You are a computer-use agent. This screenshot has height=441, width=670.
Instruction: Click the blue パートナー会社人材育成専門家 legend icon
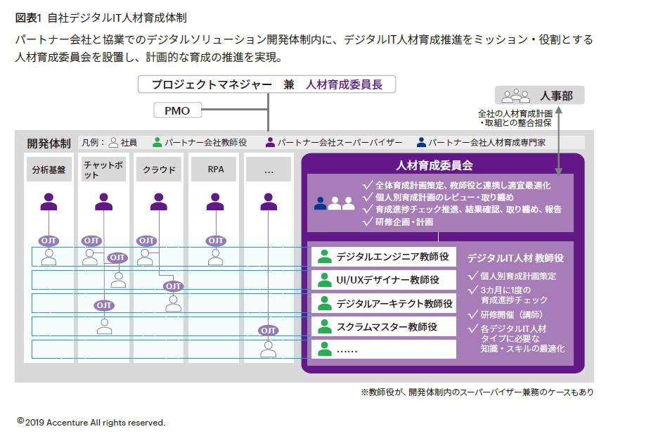(x=421, y=142)
